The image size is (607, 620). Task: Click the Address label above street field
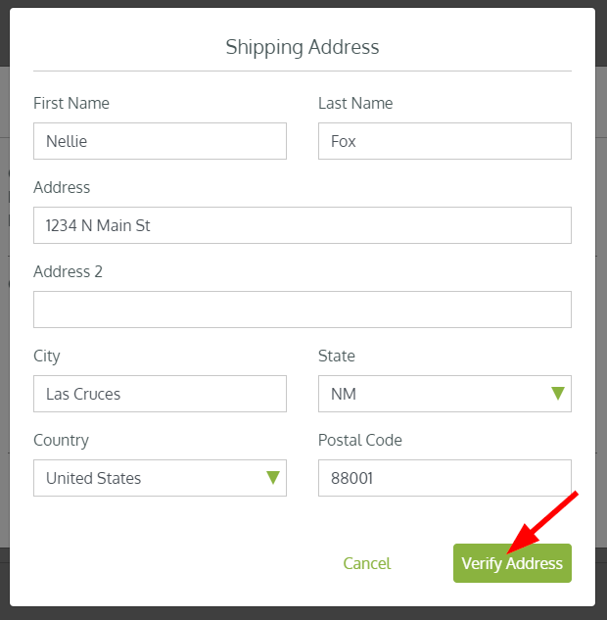click(62, 187)
